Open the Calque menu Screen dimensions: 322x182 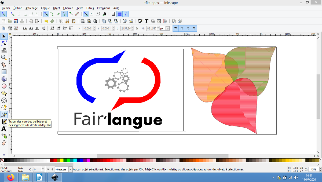coord(45,8)
